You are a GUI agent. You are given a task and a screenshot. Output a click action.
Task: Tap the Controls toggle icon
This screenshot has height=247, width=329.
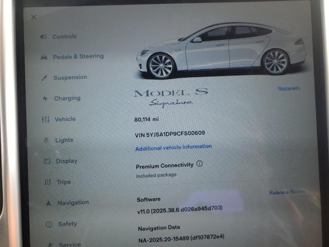click(43, 37)
